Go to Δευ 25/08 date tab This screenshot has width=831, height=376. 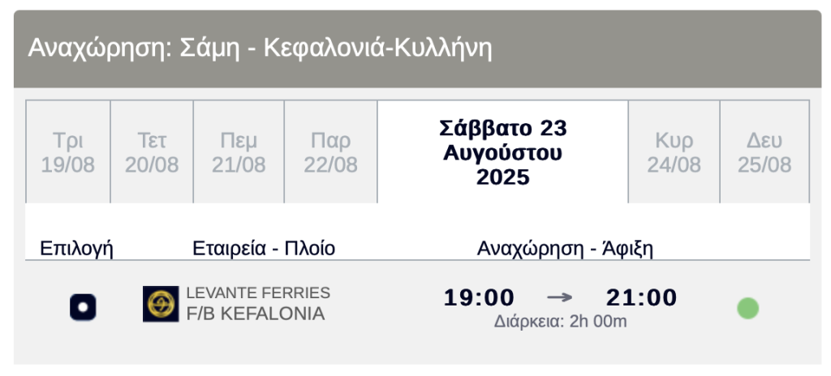[764, 152]
